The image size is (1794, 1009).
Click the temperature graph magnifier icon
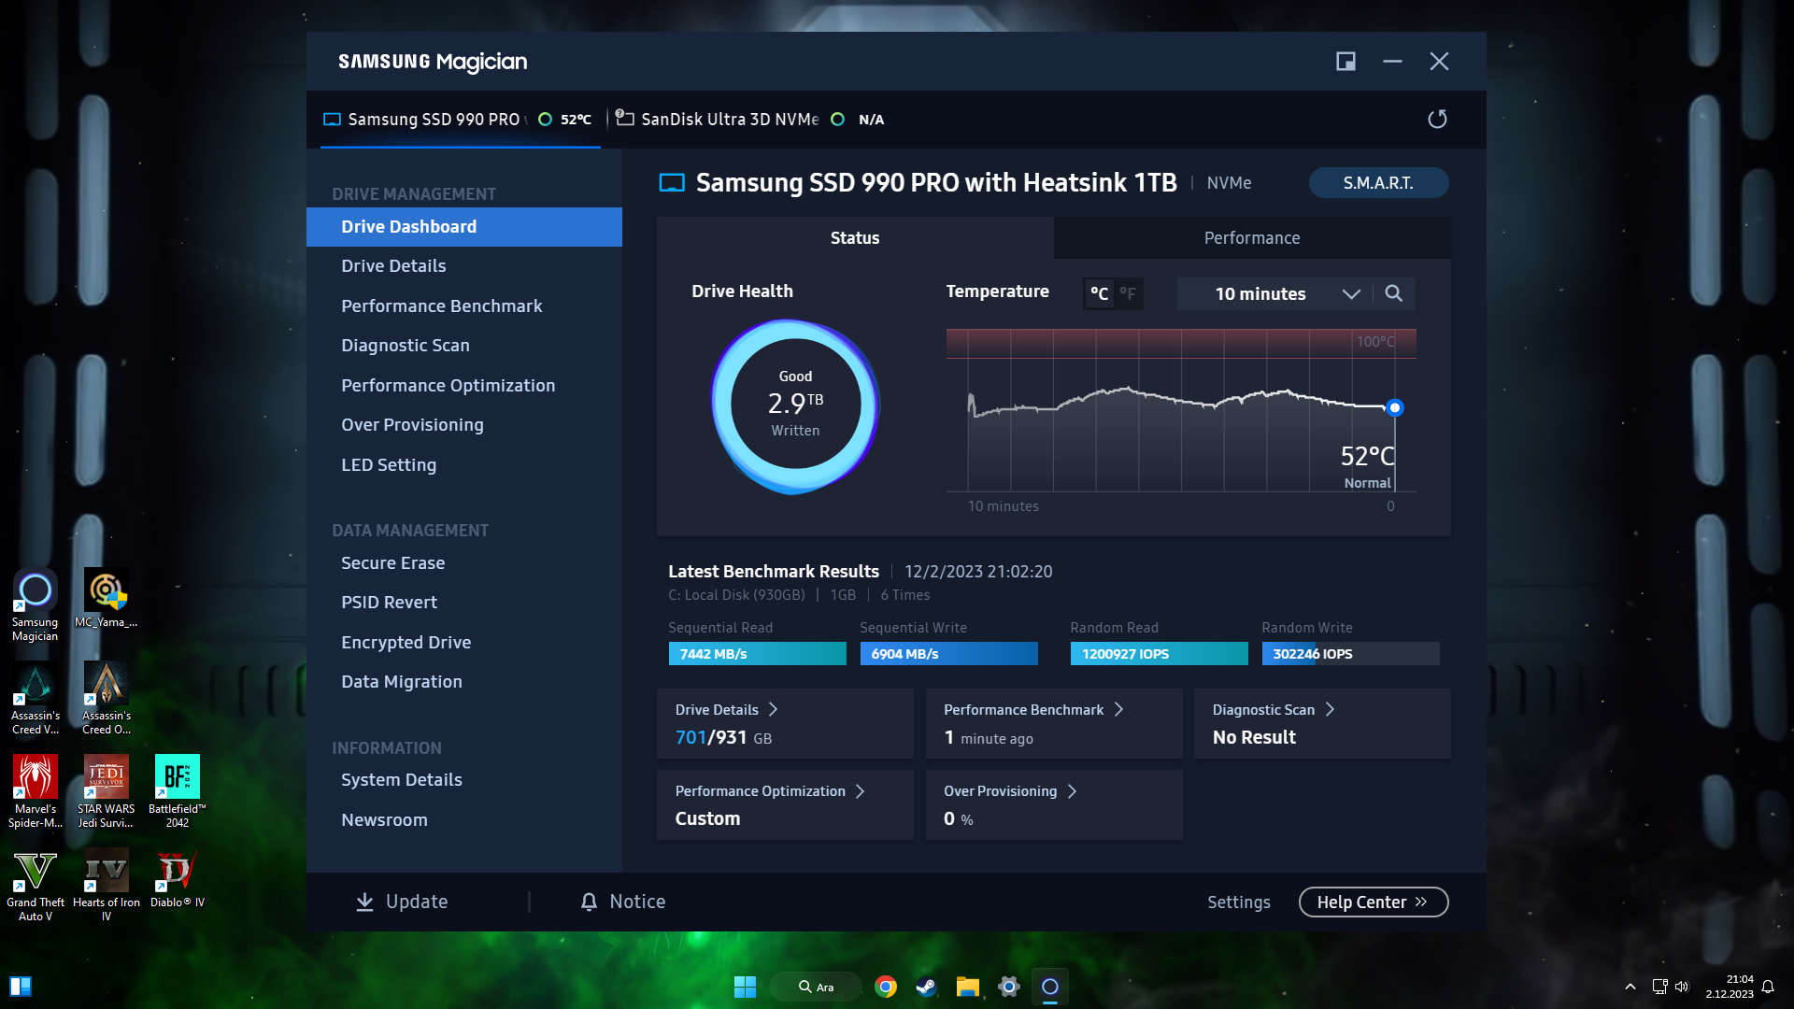(x=1393, y=293)
